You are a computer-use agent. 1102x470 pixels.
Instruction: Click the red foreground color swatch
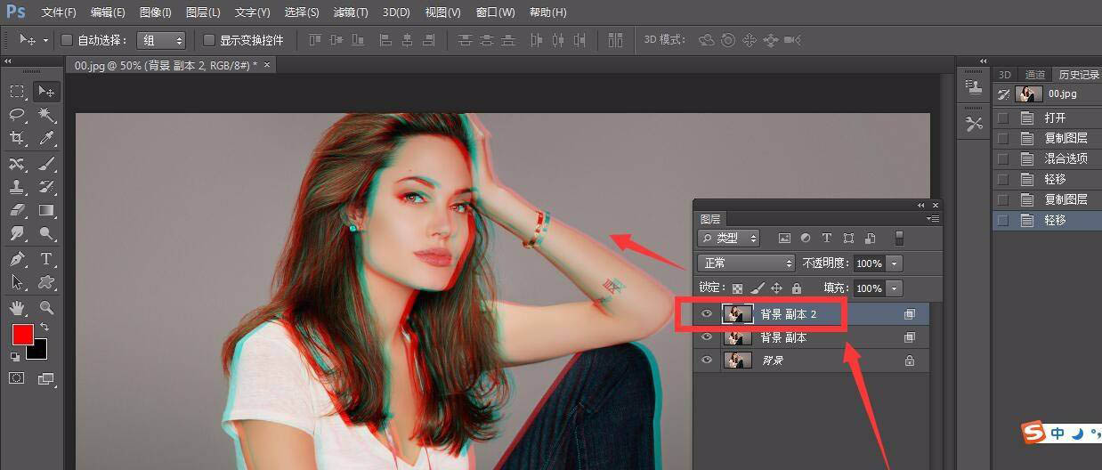(22, 335)
